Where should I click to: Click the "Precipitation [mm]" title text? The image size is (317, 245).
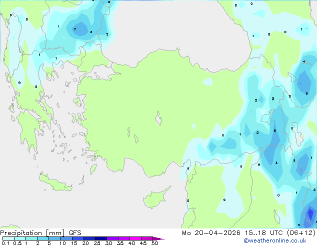click(32, 233)
